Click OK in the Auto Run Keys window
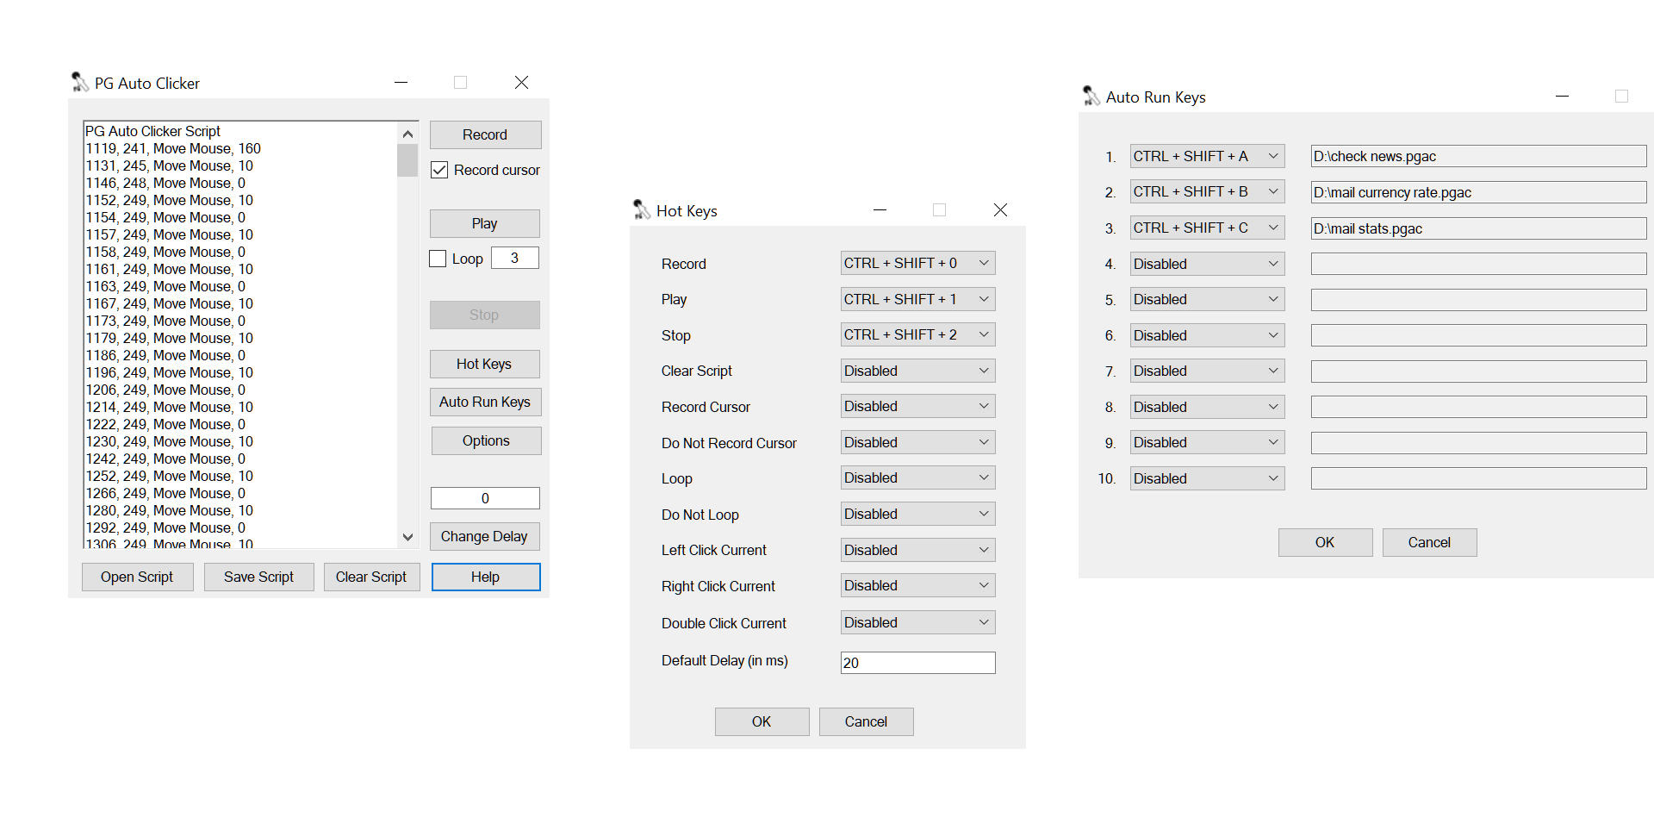The width and height of the screenshot is (1654, 830). point(1325,542)
